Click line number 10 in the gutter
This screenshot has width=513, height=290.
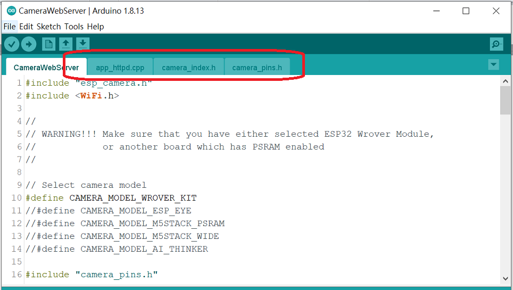point(16,198)
